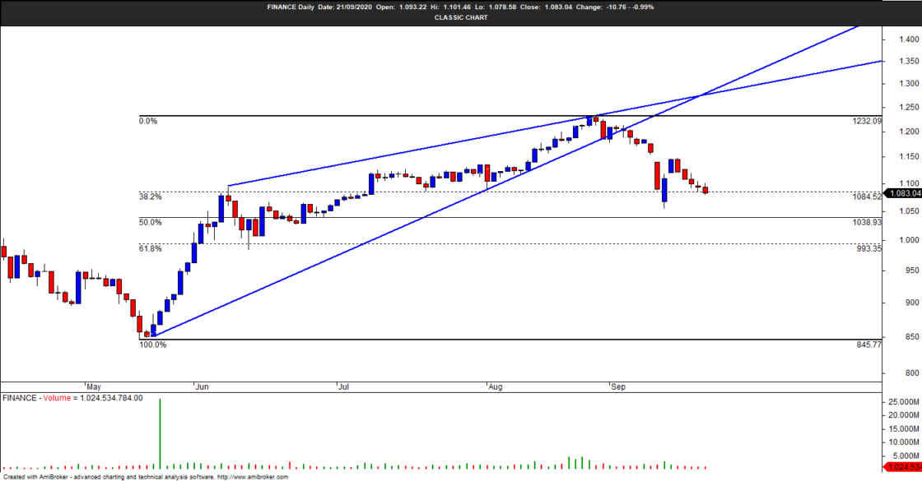922x481 pixels.
Task: Click the 845.77 Fibonacci price value
Action: point(869,345)
